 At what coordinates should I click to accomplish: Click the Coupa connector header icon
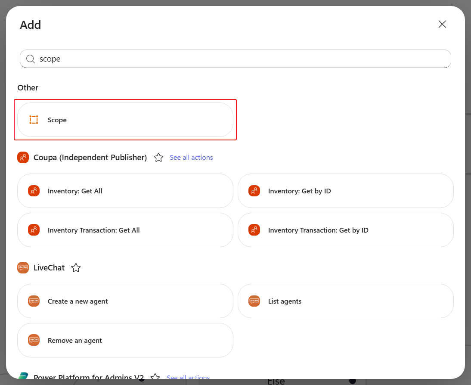[23, 158]
